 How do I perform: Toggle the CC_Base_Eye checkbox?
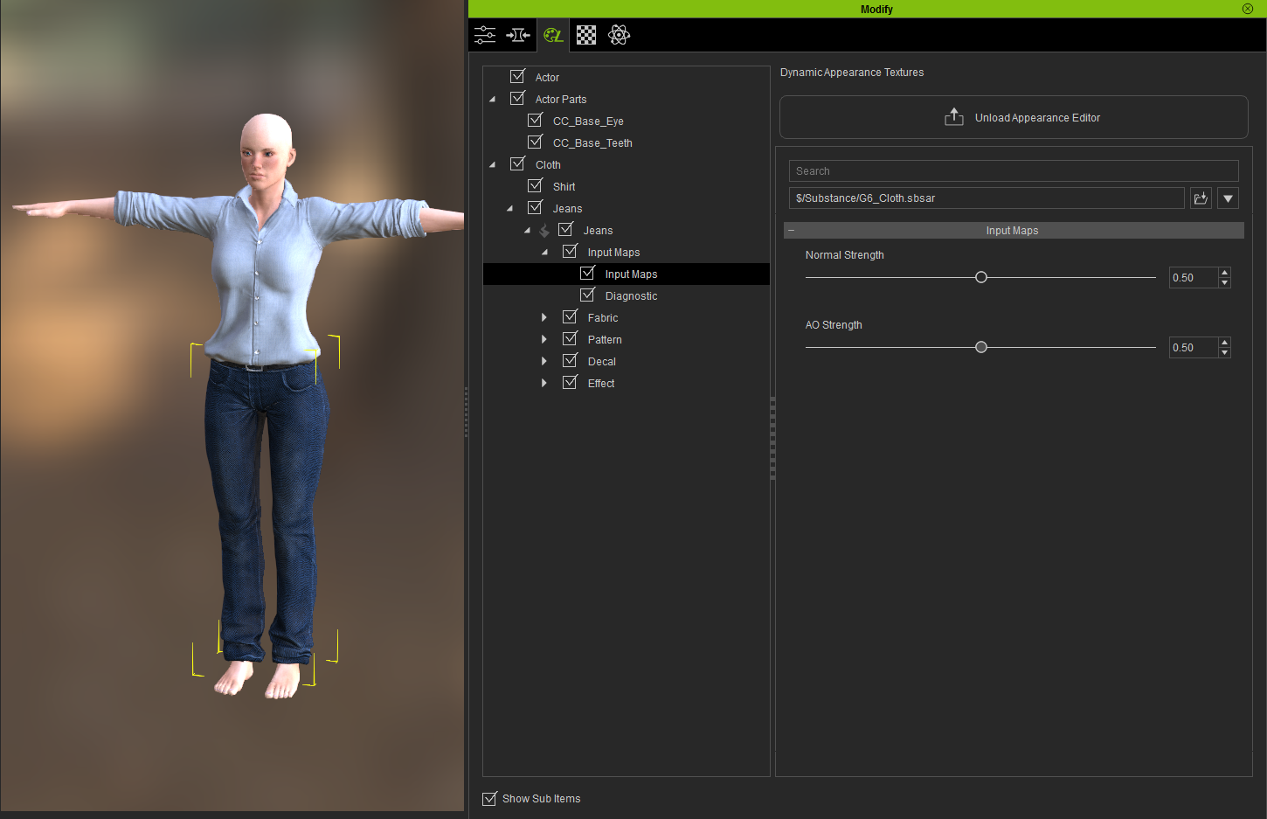(x=536, y=121)
